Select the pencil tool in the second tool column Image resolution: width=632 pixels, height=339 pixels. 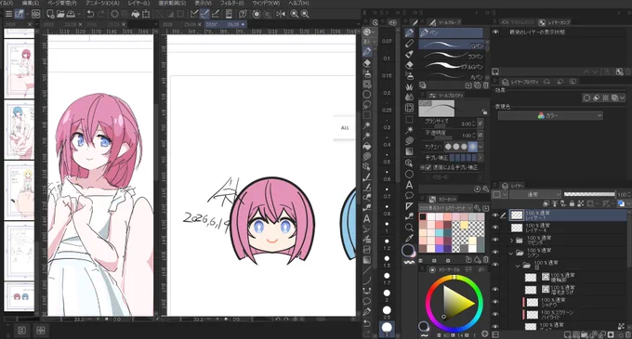click(x=410, y=43)
